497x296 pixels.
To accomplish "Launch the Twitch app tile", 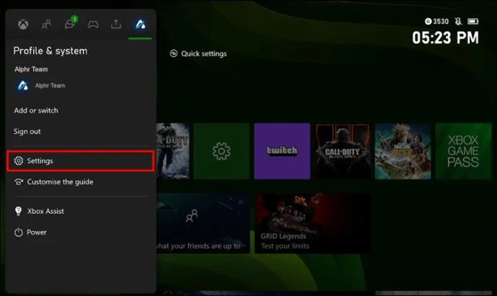I will coord(282,151).
